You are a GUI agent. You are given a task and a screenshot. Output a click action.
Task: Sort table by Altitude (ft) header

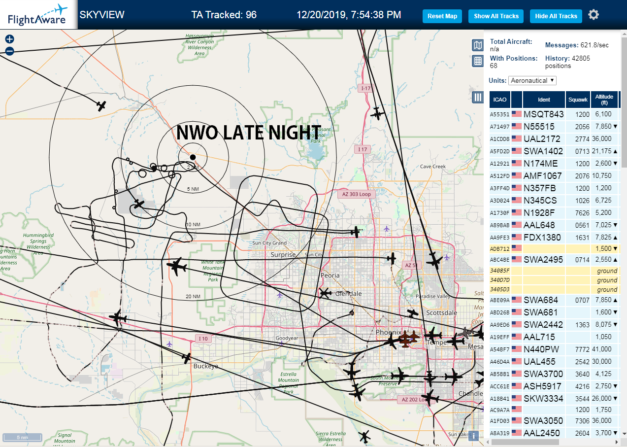(x=603, y=100)
